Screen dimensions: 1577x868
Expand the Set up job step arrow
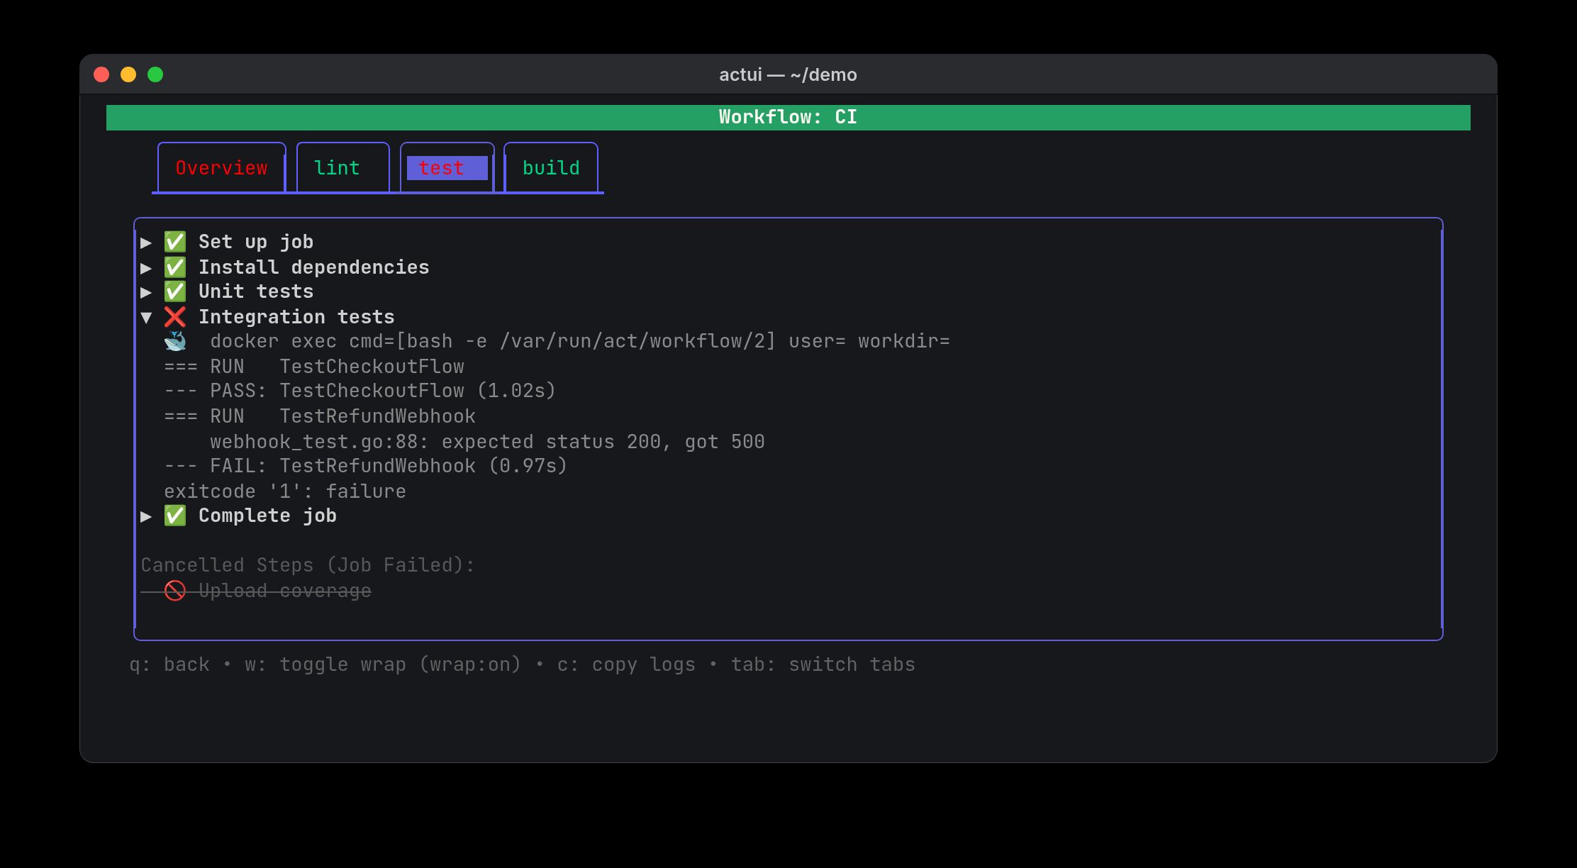pos(146,243)
